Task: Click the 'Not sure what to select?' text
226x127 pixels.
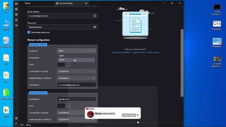Action: [x=135, y=49]
